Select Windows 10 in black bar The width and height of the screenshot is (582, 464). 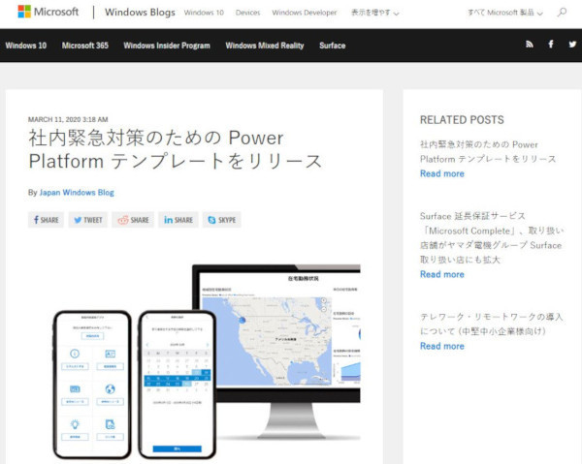26,46
